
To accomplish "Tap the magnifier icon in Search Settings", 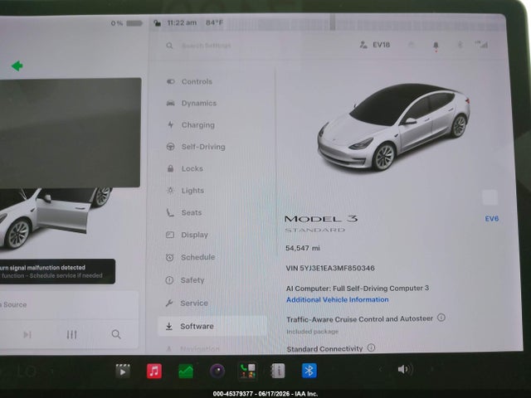I will tap(169, 46).
